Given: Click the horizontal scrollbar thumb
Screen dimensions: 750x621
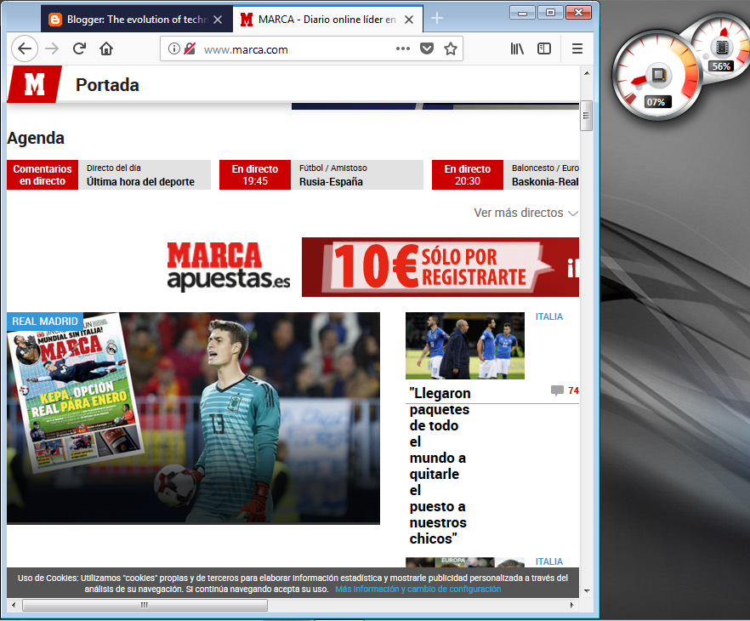Looking at the screenshot, I should 145,605.
